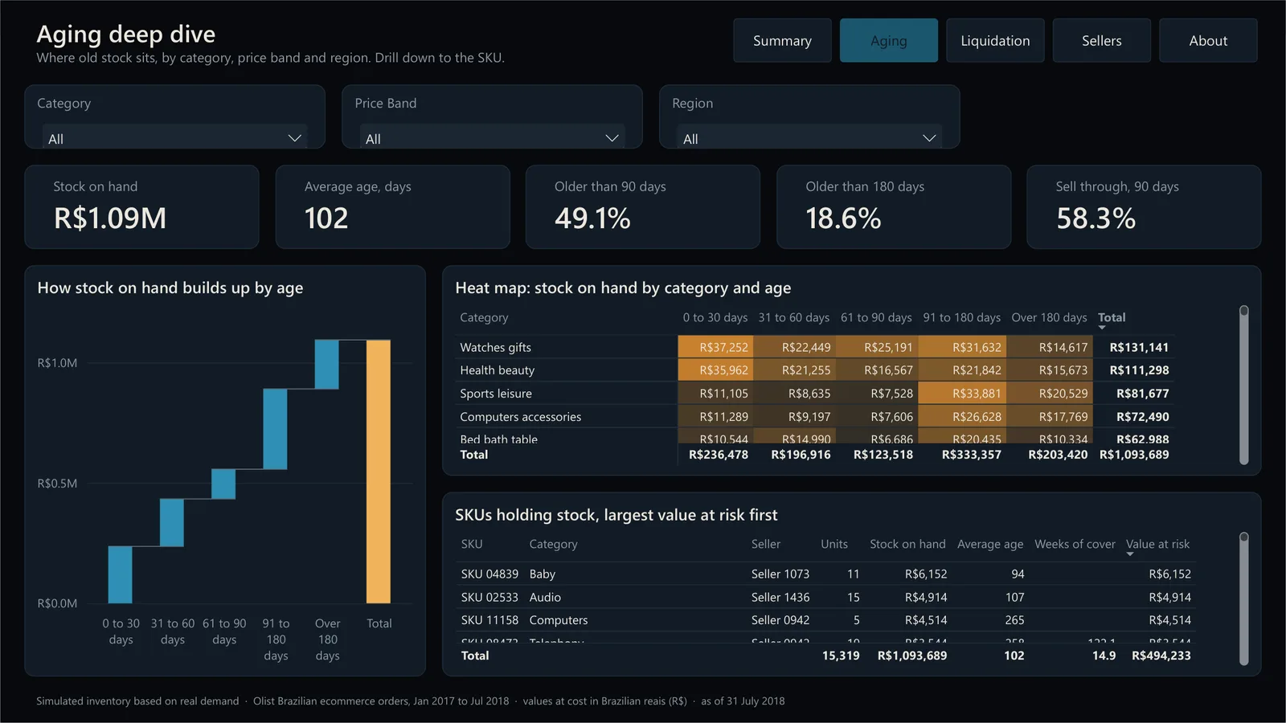Click the heat map vertical scrollbar
The height and width of the screenshot is (723, 1286).
click(x=1244, y=385)
